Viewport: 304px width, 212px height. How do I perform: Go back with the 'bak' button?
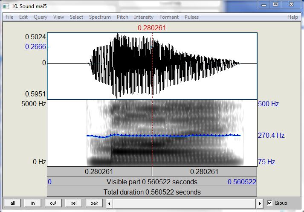click(x=94, y=203)
